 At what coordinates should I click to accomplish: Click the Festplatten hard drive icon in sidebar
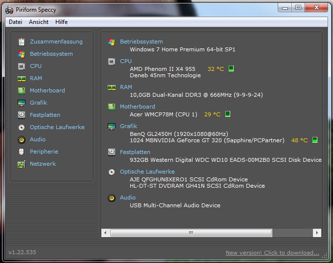pos(21,115)
